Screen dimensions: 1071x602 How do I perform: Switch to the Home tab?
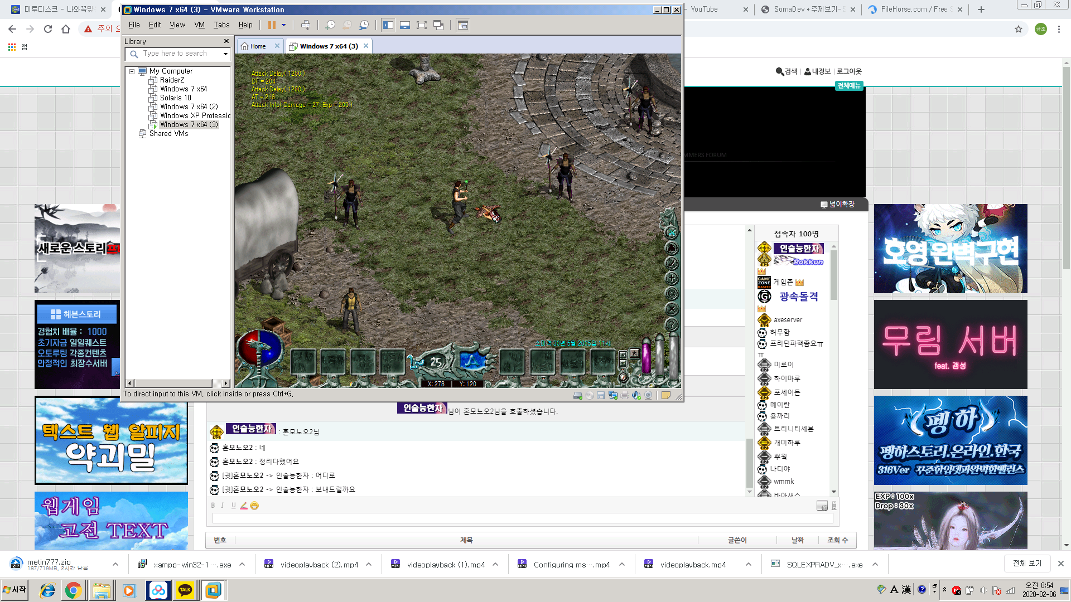coord(258,46)
